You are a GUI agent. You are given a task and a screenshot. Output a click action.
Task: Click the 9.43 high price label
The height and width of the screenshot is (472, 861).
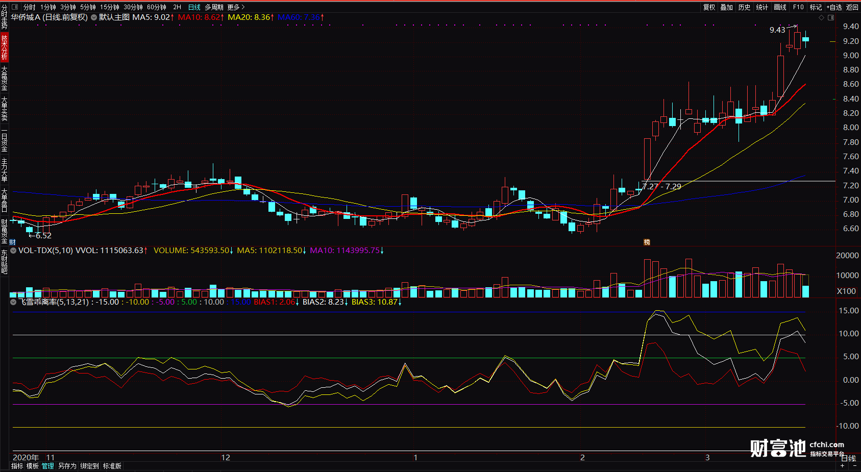pyautogui.click(x=777, y=30)
